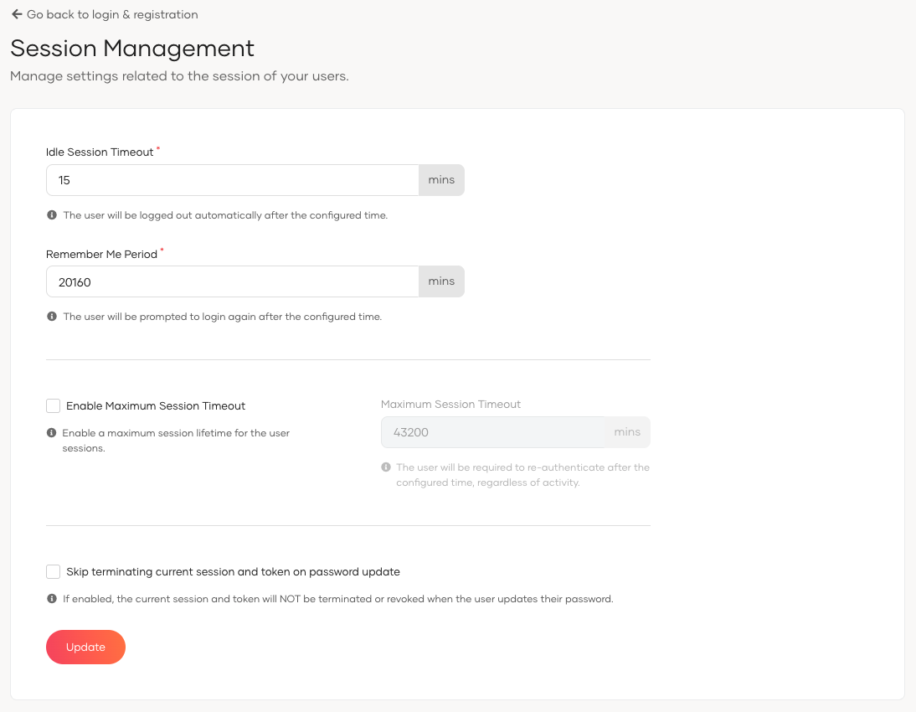The height and width of the screenshot is (712, 916).
Task: Click 'mins' unit on Maximum Session Timeout
Action: pos(627,432)
